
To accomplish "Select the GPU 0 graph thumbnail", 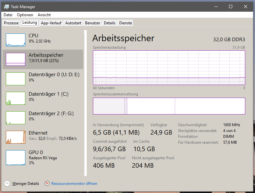I will (x=16, y=158).
